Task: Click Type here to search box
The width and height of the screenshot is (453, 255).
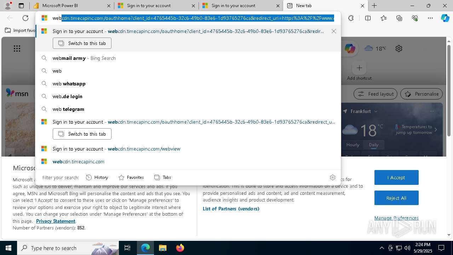Action: pos(68,248)
